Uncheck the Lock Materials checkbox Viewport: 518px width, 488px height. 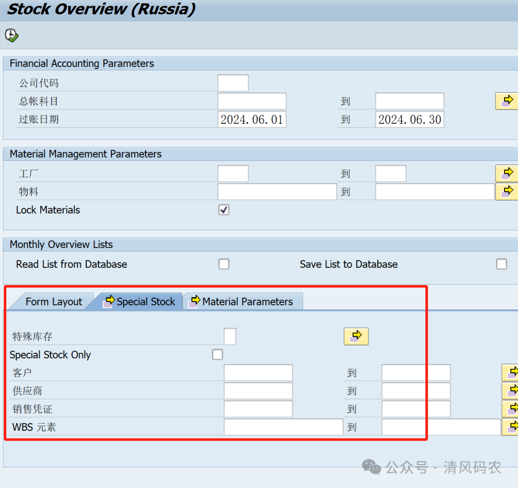(x=224, y=210)
